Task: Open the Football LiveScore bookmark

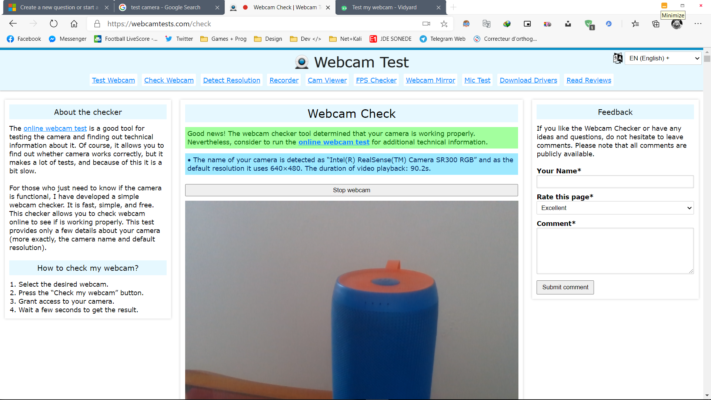Action: click(x=126, y=39)
